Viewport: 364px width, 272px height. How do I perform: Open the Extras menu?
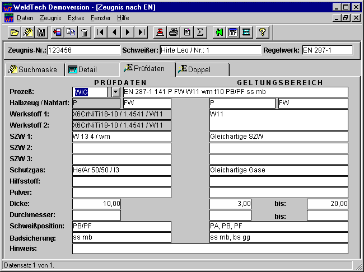[x=76, y=18]
